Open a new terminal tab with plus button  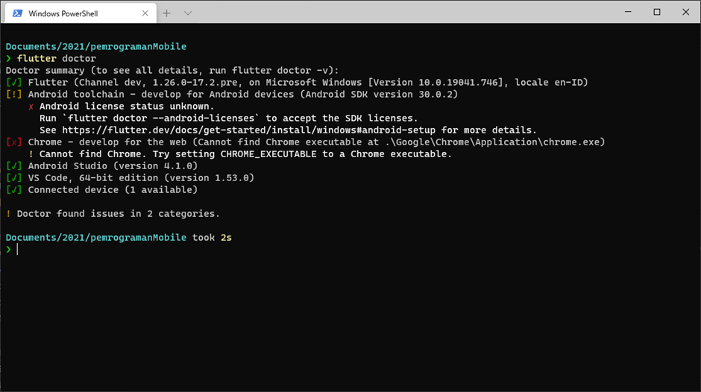pyautogui.click(x=167, y=13)
